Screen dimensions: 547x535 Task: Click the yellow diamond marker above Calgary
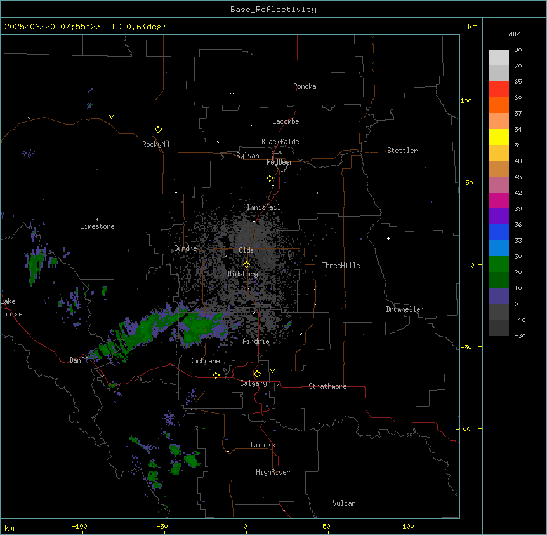[257, 374]
